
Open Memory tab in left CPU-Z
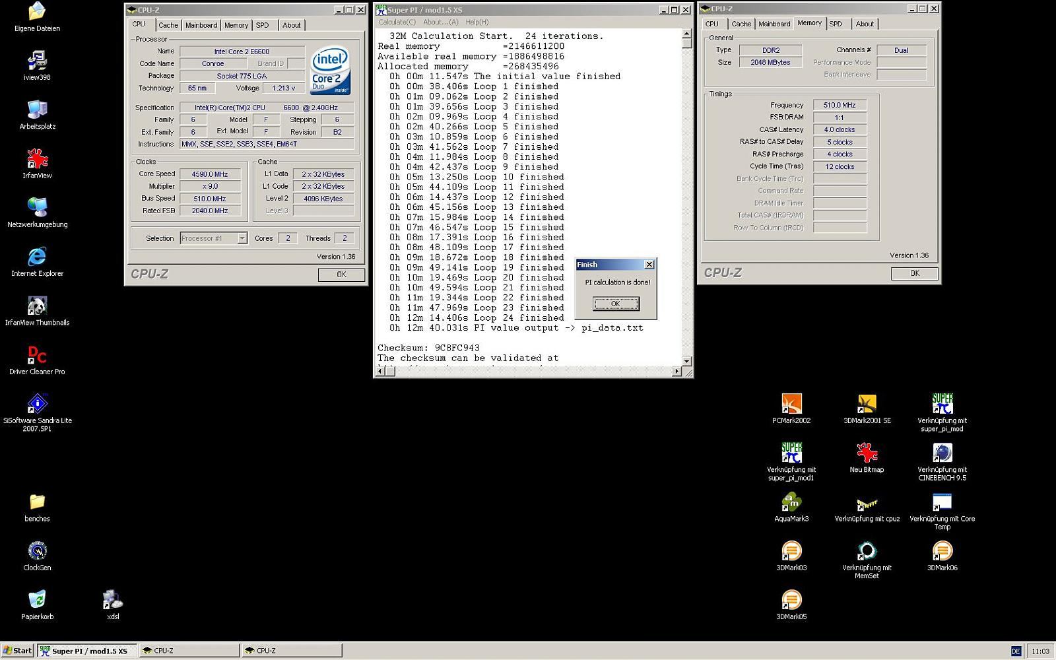click(236, 25)
